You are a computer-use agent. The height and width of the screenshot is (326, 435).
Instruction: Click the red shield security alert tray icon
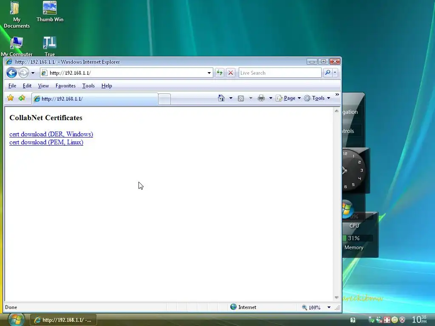coord(402,320)
